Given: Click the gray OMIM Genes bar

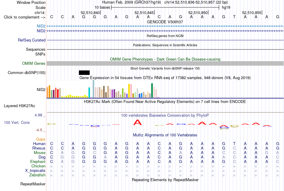Looking at the screenshot, I should pyautogui.click(x=165, y=63).
